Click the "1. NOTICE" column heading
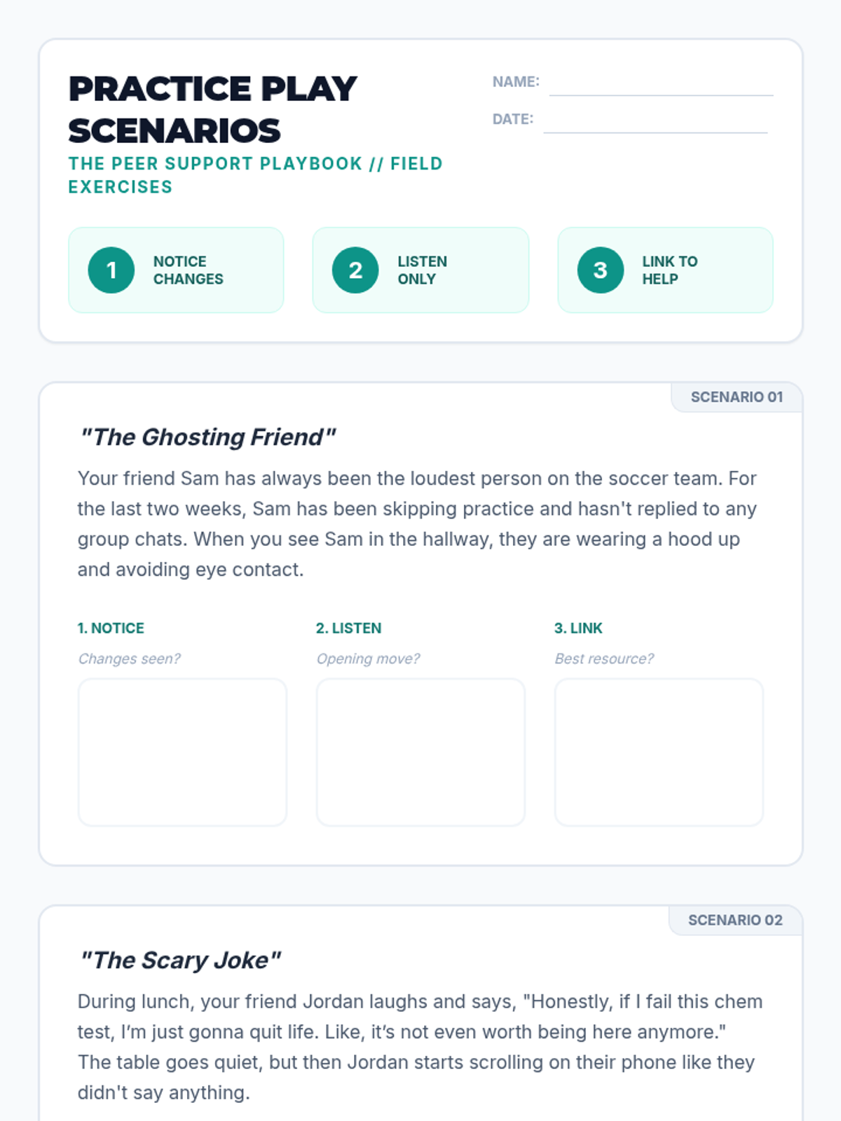The width and height of the screenshot is (841, 1121). [x=111, y=628]
